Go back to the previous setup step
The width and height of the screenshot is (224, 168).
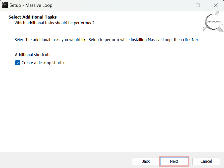[146, 161]
